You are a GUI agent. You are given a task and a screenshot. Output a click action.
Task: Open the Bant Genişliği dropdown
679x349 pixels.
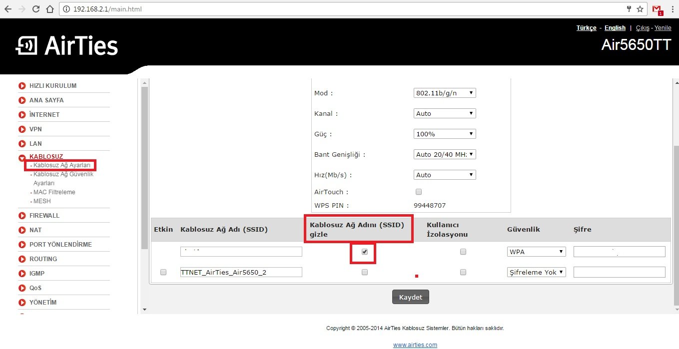click(445, 154)
